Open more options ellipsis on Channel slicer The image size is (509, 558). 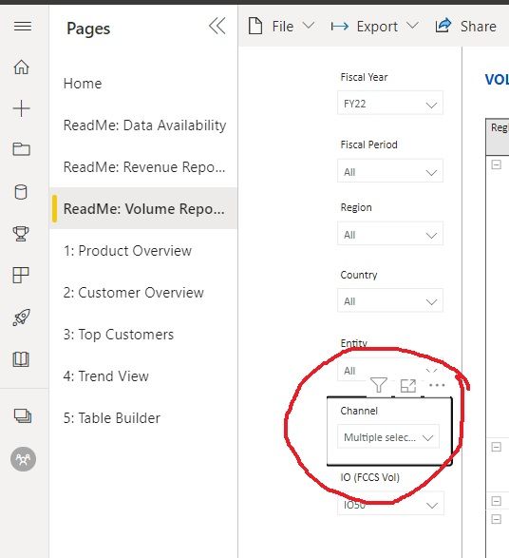(437, 385)
